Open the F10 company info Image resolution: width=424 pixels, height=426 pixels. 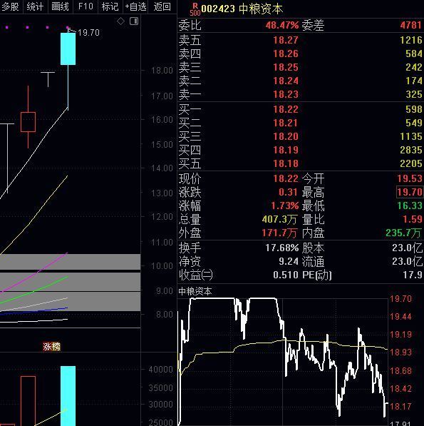86,6
